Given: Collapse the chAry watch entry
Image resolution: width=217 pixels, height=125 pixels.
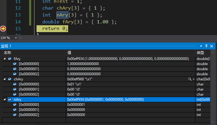Looking at the screenshot, I should click(5, 79).
